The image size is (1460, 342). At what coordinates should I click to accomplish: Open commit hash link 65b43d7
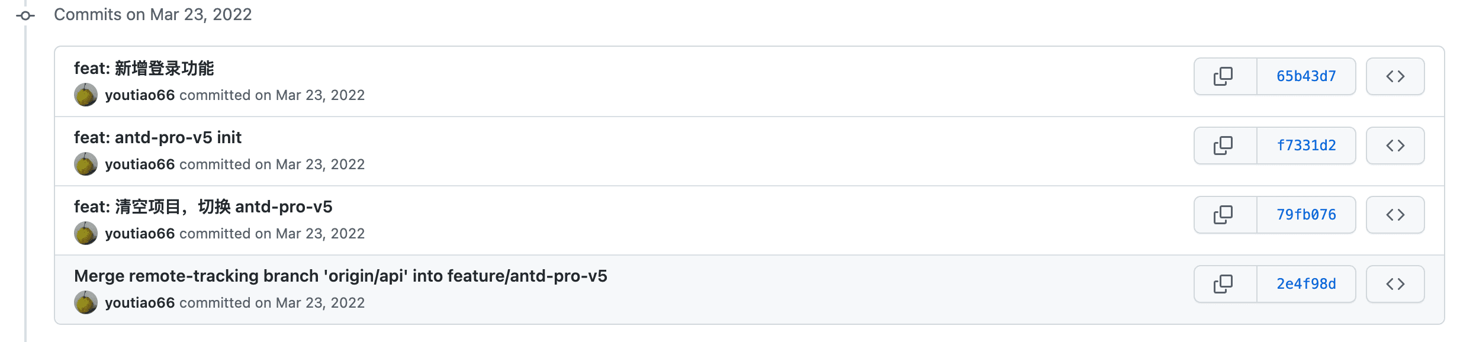tap(1306, 76)
